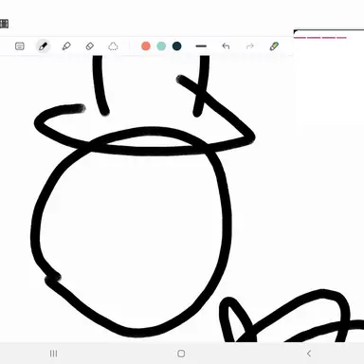Tap the Android home button
Image resolution: width=364 pixels, height=364 pixels.
pos(181,354)
